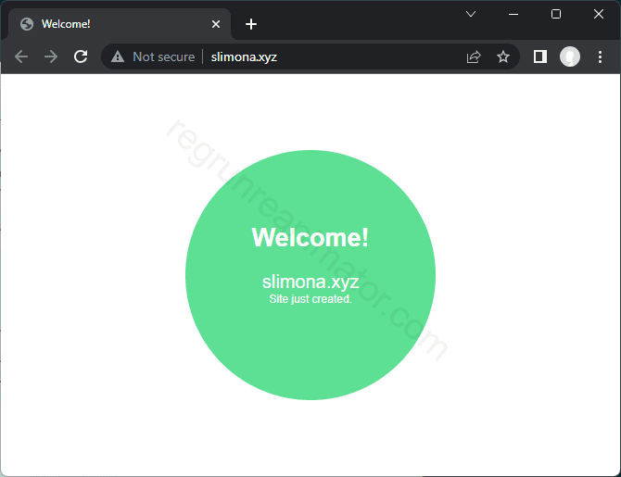Maximize the browser window

pos(556,14)
